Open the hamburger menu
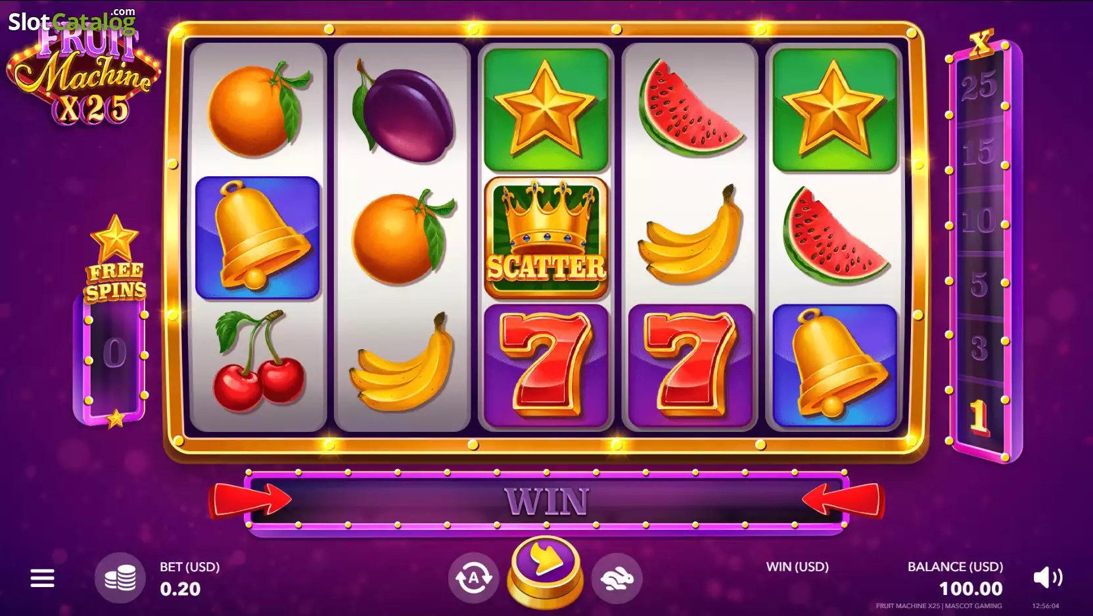1093x616 pixels. (42, 579)
